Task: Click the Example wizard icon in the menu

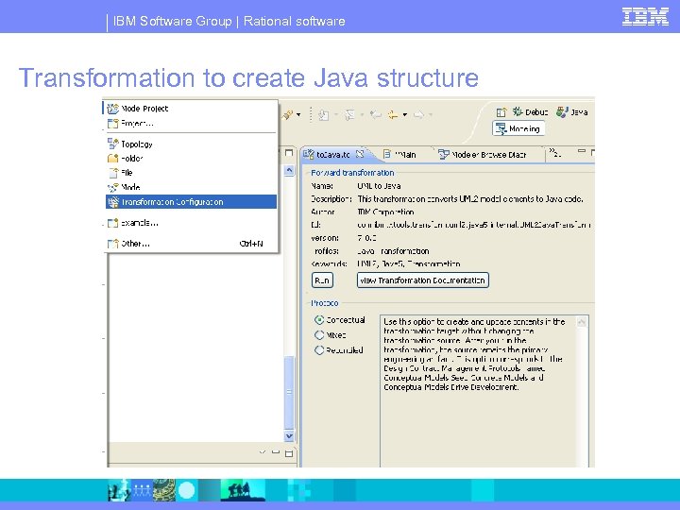Action: tap(112, 223)
